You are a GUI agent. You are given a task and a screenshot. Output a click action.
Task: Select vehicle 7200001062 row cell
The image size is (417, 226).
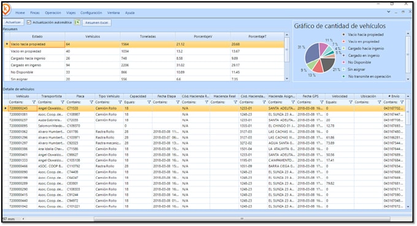tap(23, 132)
